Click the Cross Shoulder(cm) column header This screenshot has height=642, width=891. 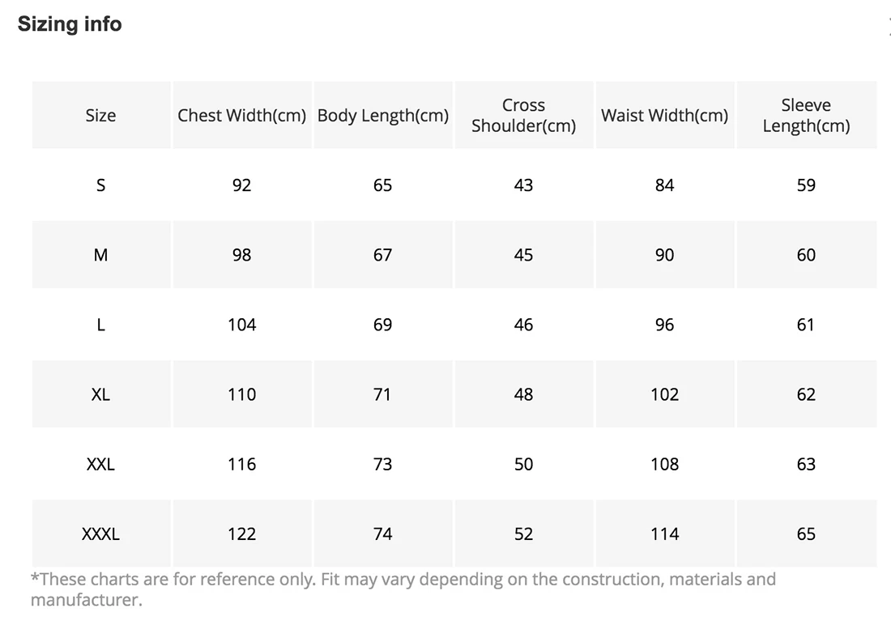tap(523, 115)
